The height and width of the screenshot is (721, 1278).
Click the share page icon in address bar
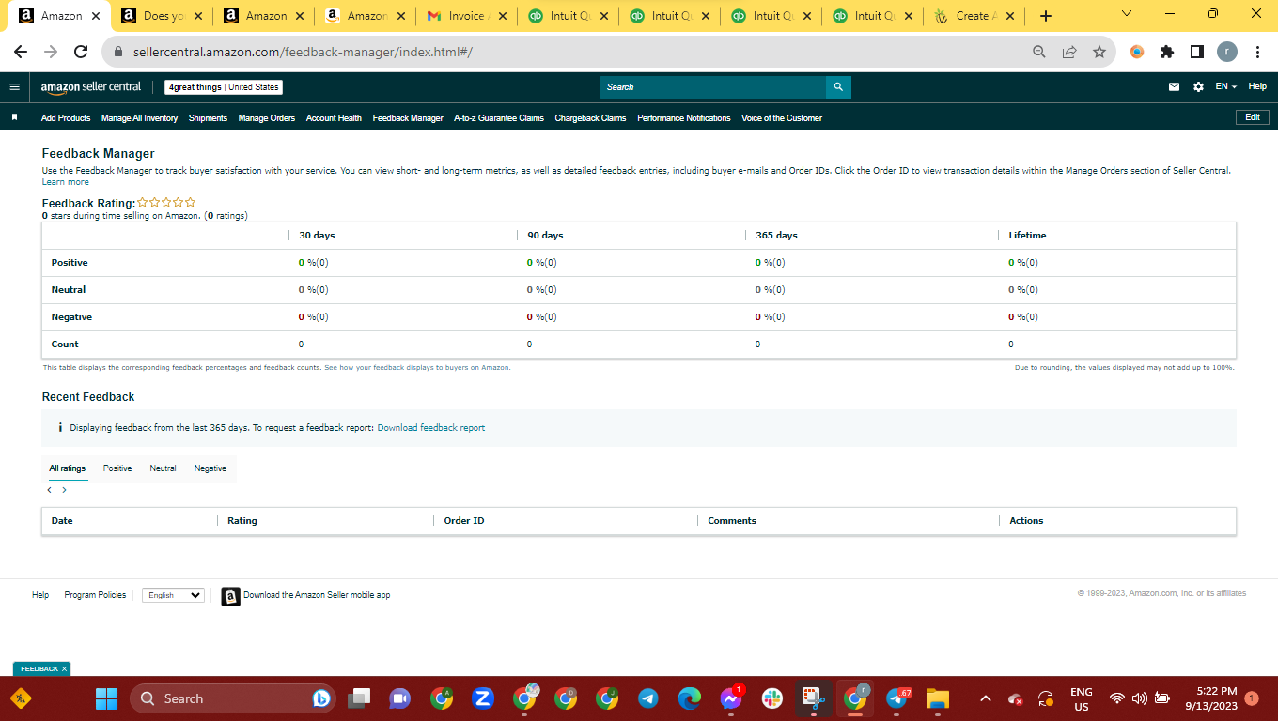coord(1069,52)
